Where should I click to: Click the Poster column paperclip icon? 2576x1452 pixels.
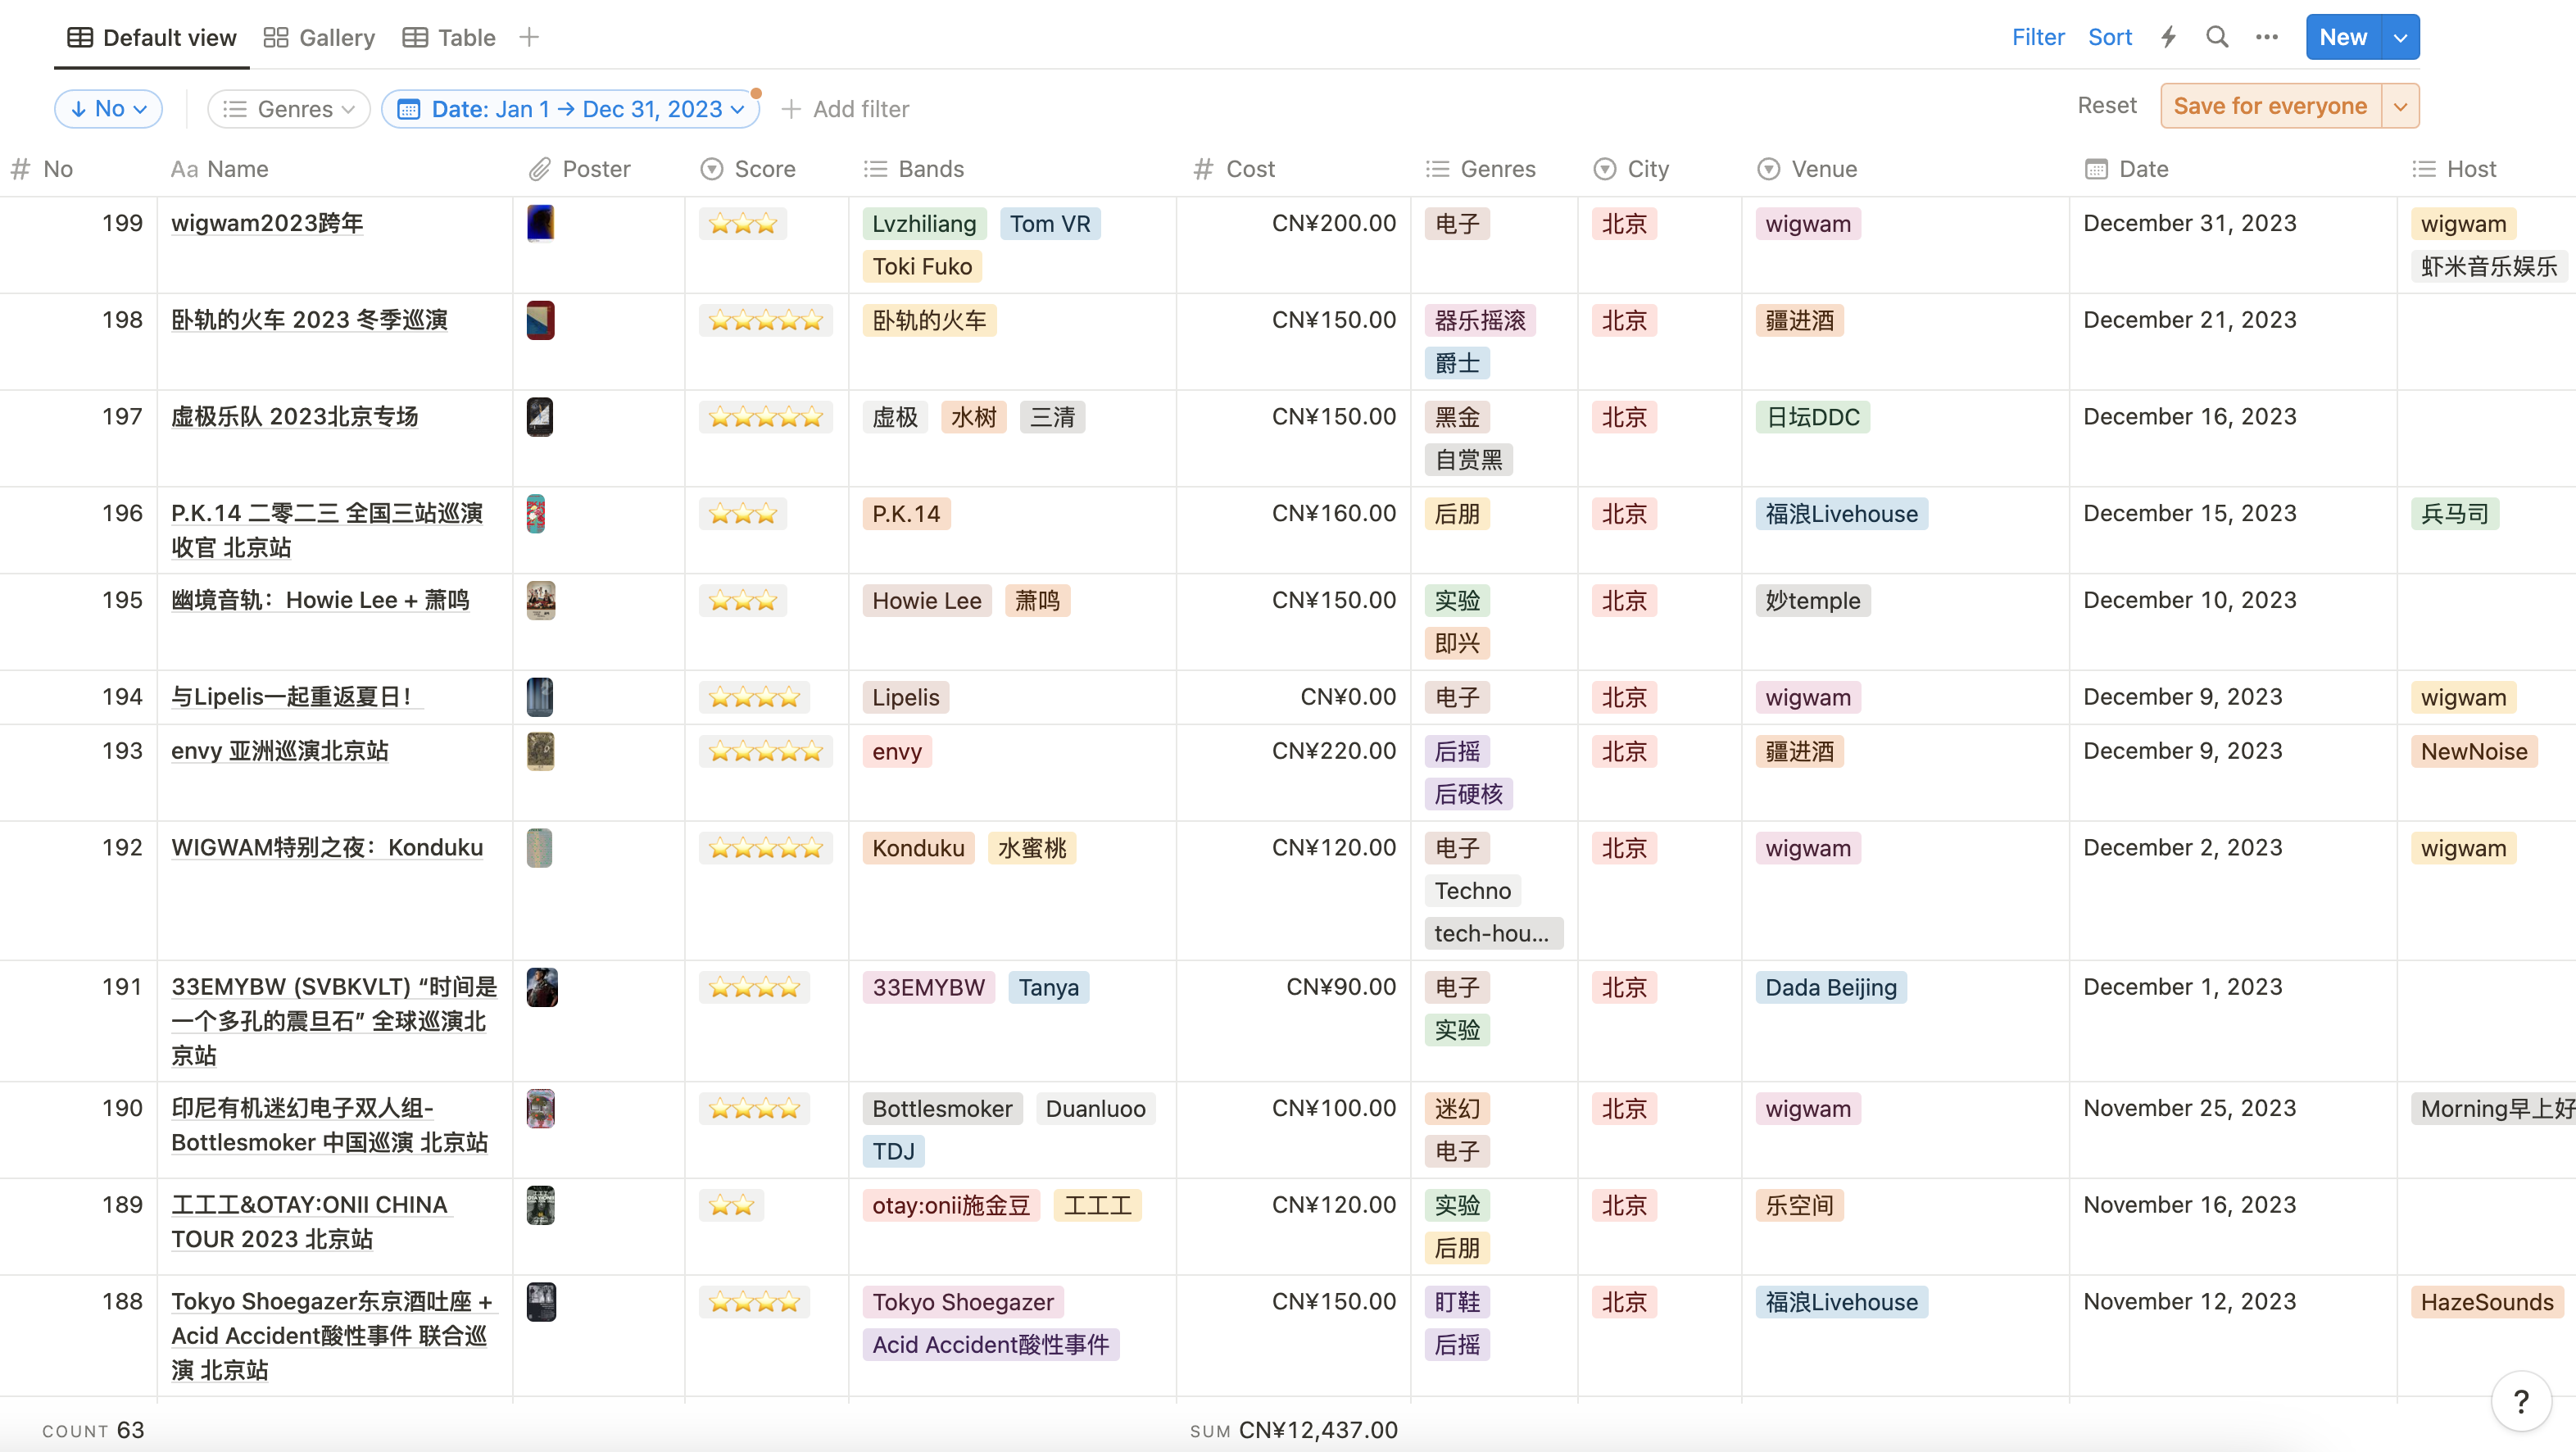540,169
